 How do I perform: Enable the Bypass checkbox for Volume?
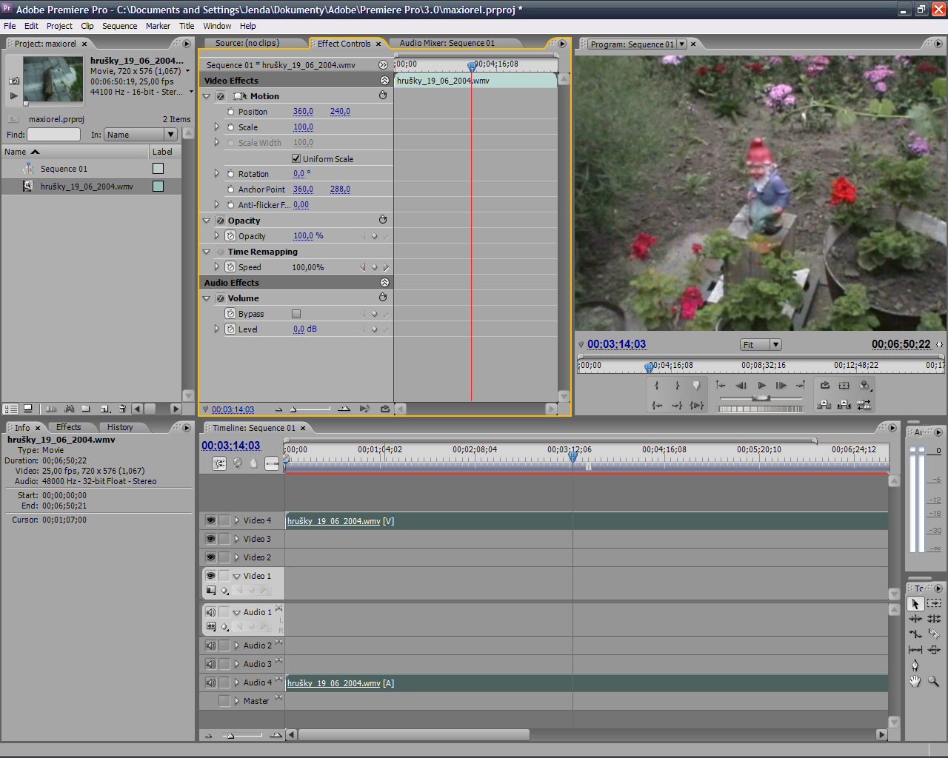point(295,313)
